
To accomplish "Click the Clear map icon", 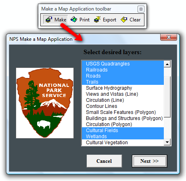I will [124, 20].
